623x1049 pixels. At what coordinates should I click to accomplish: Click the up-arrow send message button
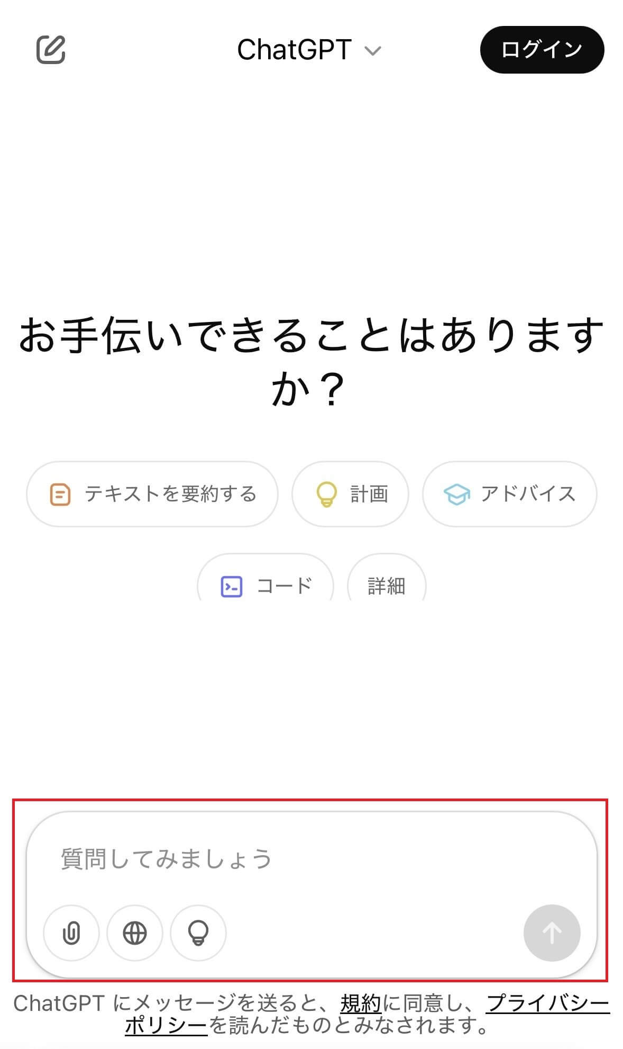[x=552, y=933]
